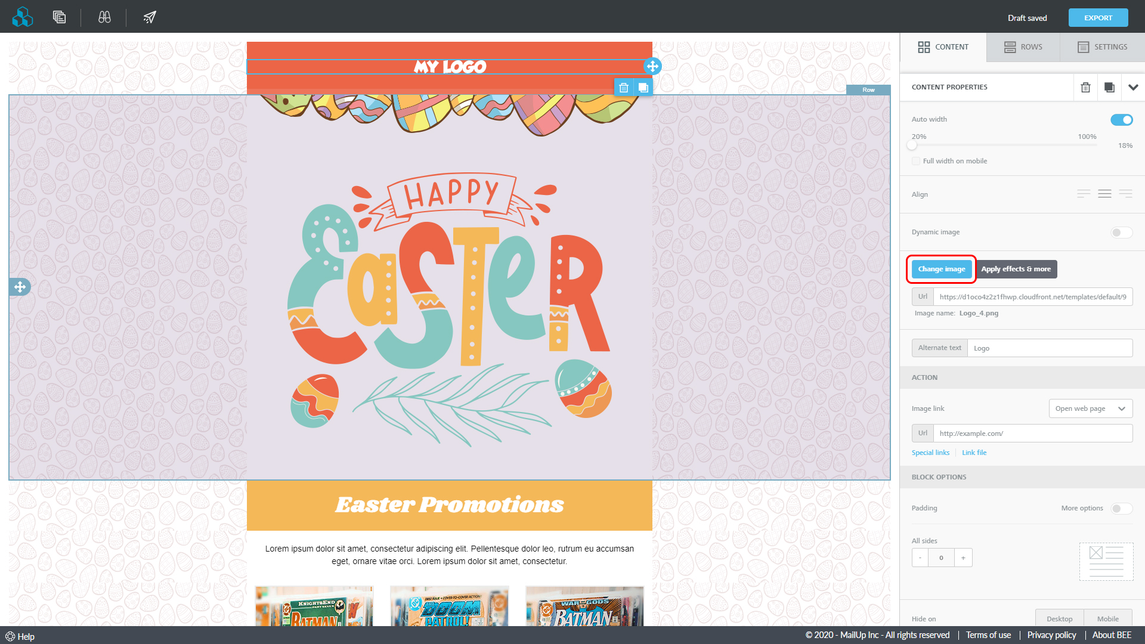The image size is (1145, 644).
Task: Disable the Auto width toggle
Action: coord(1121,120)
